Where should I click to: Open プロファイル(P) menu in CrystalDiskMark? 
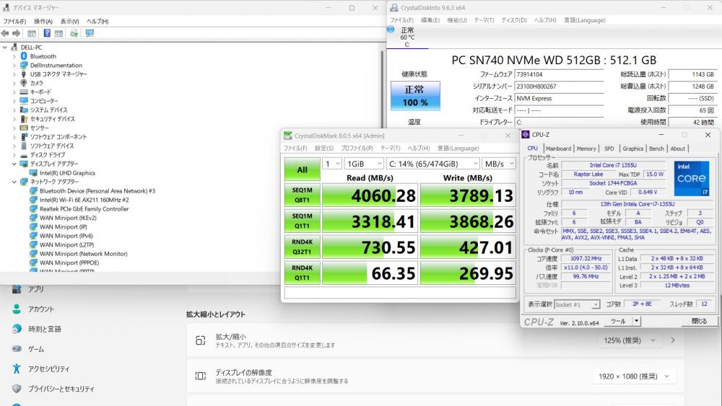click(357, 148)
